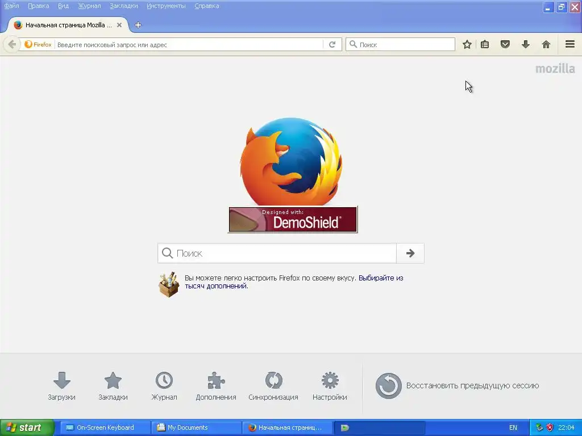Open the bookmarks list icon in toolbar
This screenshot has width=582, height=436.
[x=485, y=44]
